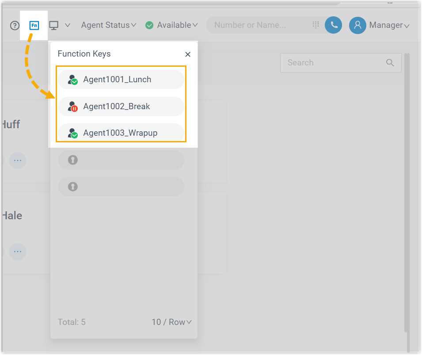The image size is (422, 355).
Task: Open the Fn function keys icon
Action: (34, 25)
